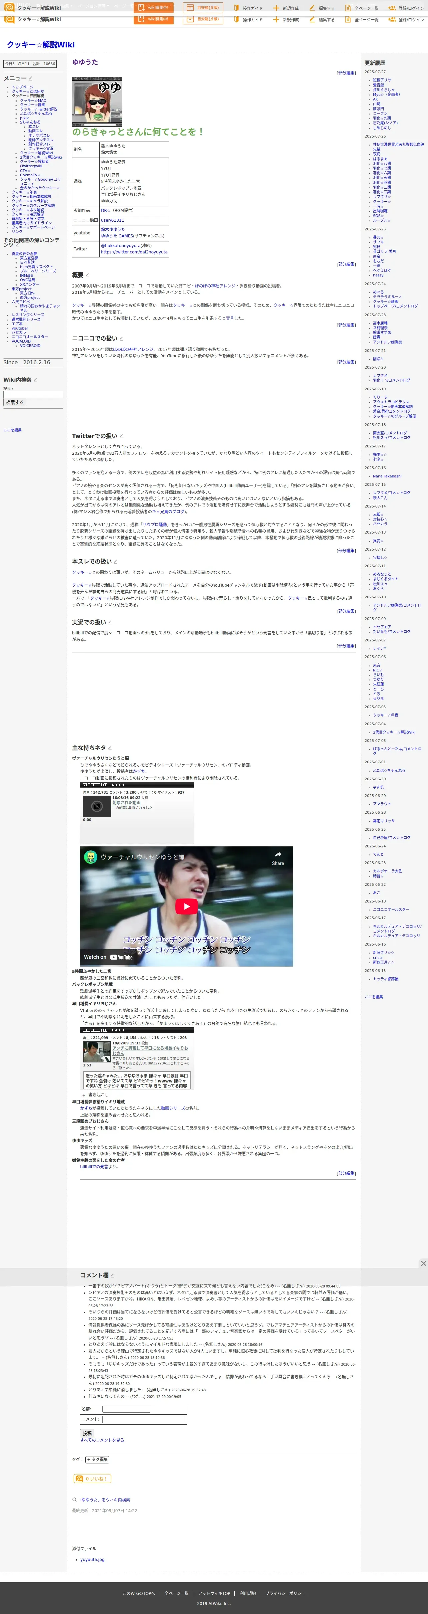Click edit pencil beside 本スレでの扱い heading

pos(115,562)
